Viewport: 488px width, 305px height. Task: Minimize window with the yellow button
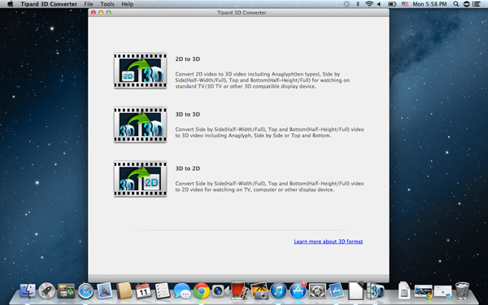click(x=101, y=12)
